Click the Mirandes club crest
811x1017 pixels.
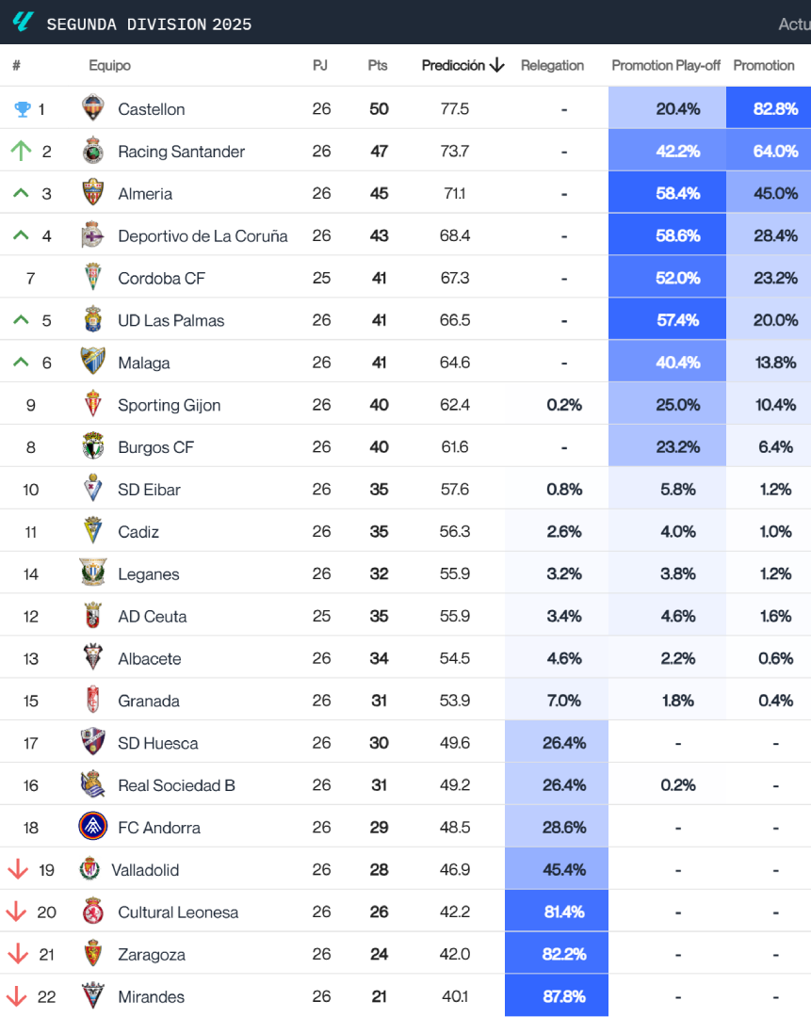[91, 995]
